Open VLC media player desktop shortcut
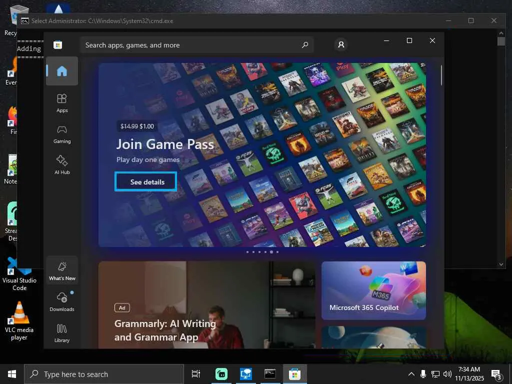The width and height of the screenshot is (512, 384). [19, 321]
